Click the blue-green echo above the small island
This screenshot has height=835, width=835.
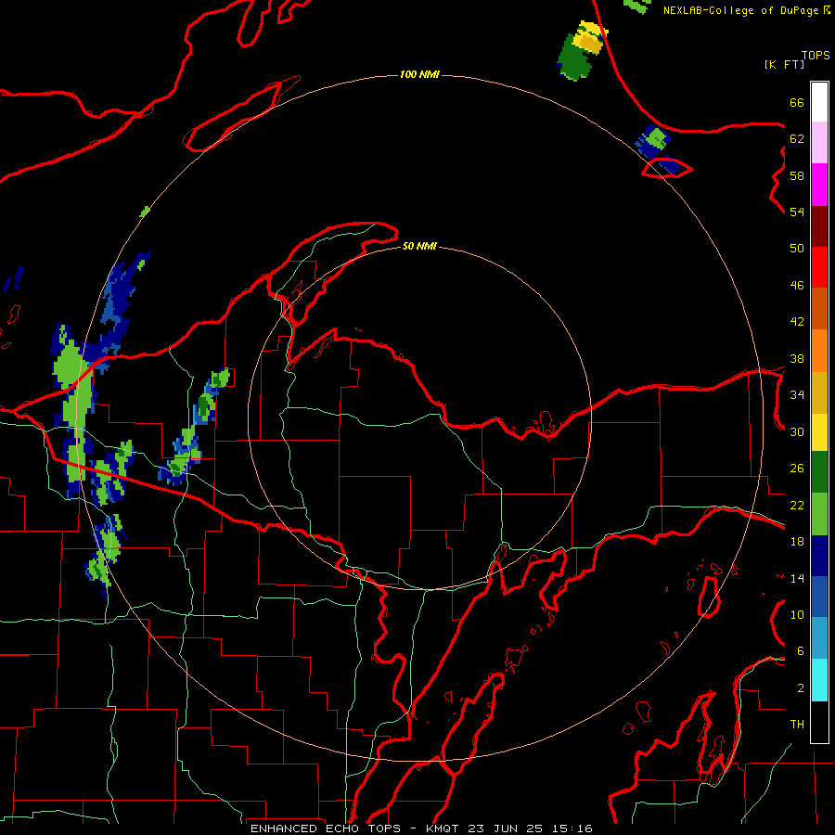653,141
